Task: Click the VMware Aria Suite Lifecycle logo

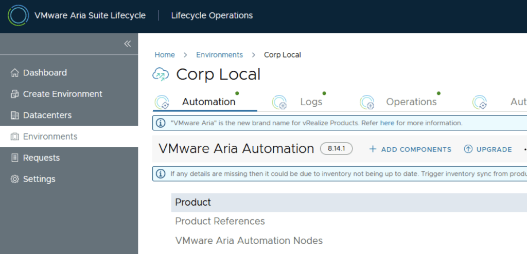Action: [x=18, y=15]
